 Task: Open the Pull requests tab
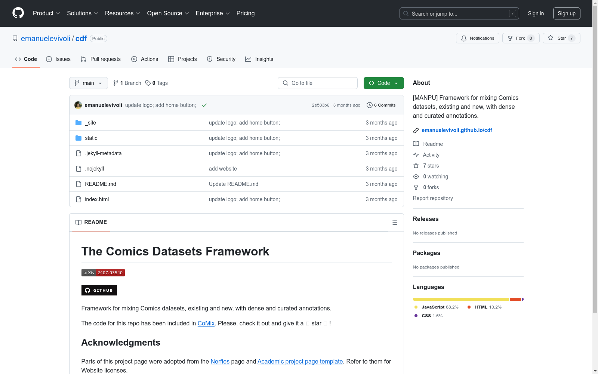pyautogui.click(x=101, y=59)
